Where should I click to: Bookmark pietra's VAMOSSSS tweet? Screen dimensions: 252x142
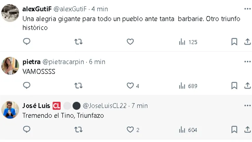234,86
